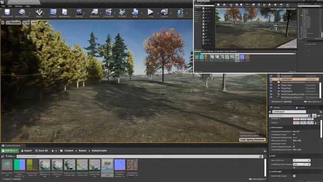Open the Blueprints dropdown arrow

(100, 13)
